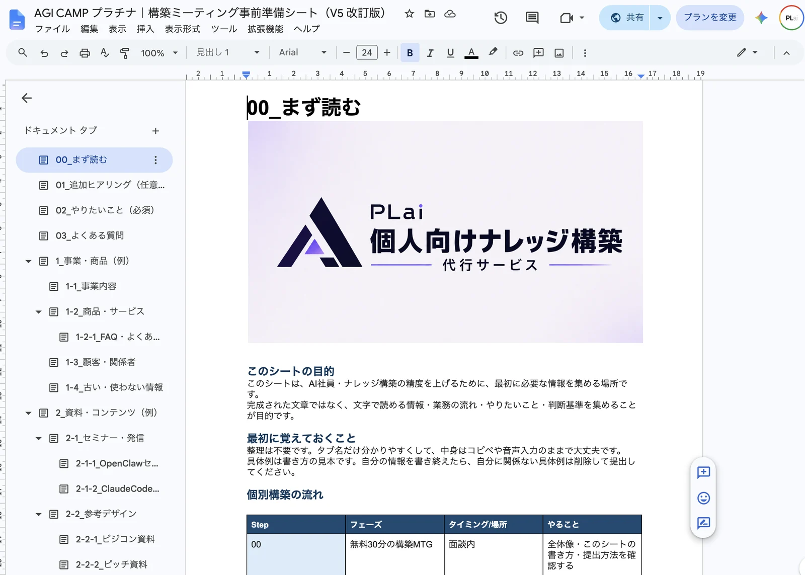Click the プランを変更 button
Viewport: 805px width, 575px height.
(x=710, y=18)
